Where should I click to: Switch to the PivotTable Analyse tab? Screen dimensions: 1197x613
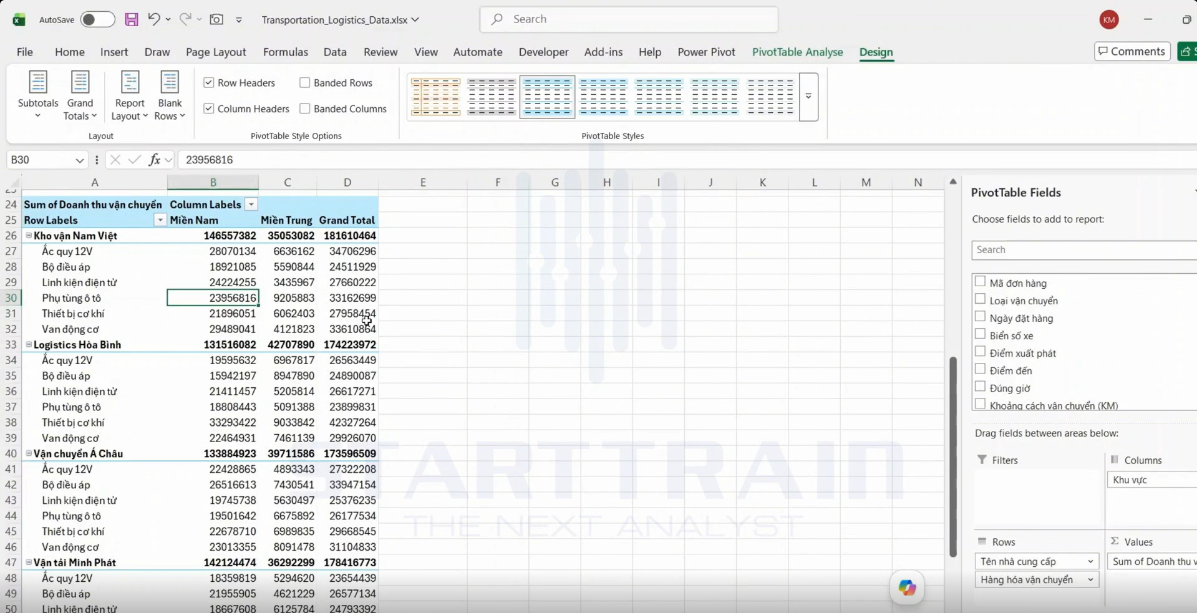click(x=797, y=52)
